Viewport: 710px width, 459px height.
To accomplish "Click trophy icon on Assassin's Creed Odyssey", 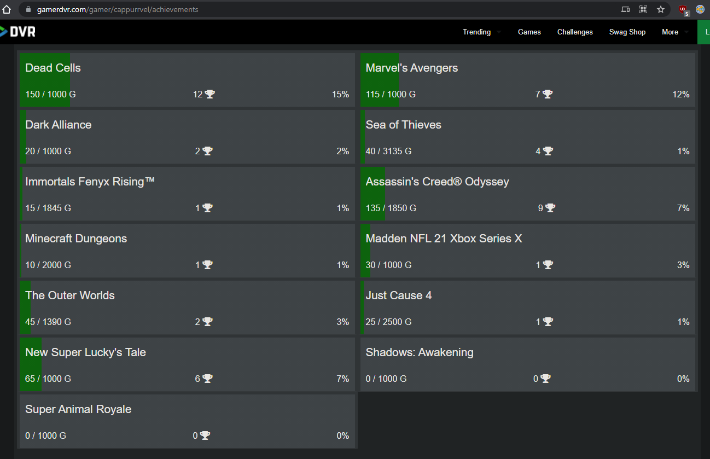I will [550, 208].
